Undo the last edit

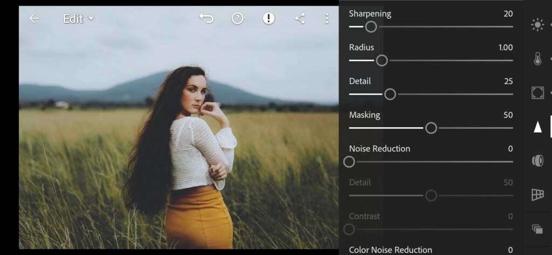click(206, 18)
